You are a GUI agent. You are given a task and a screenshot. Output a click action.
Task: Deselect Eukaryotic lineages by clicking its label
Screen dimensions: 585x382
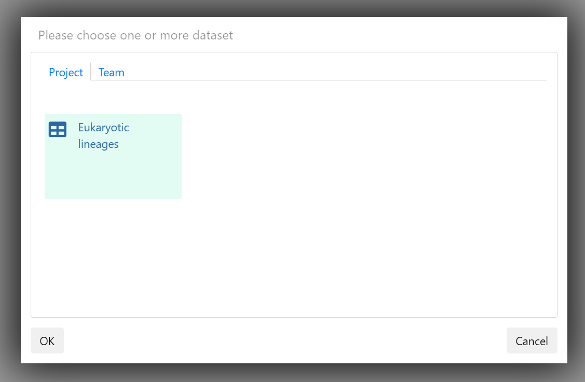tap(103, 136)
